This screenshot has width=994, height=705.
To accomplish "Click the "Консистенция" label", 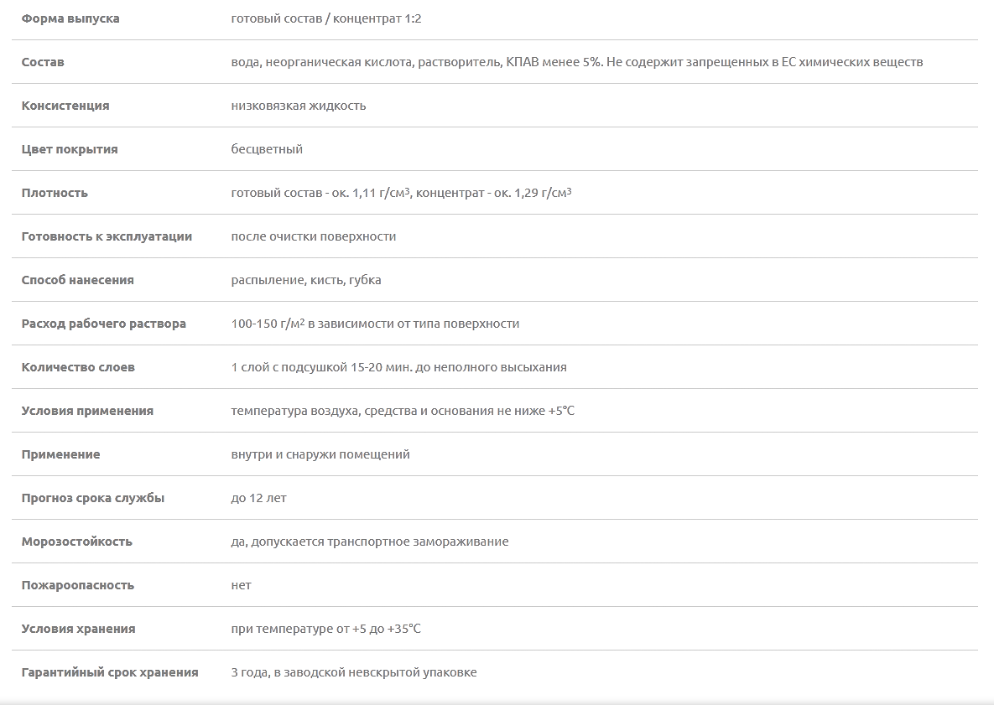I will pos(65,106).
